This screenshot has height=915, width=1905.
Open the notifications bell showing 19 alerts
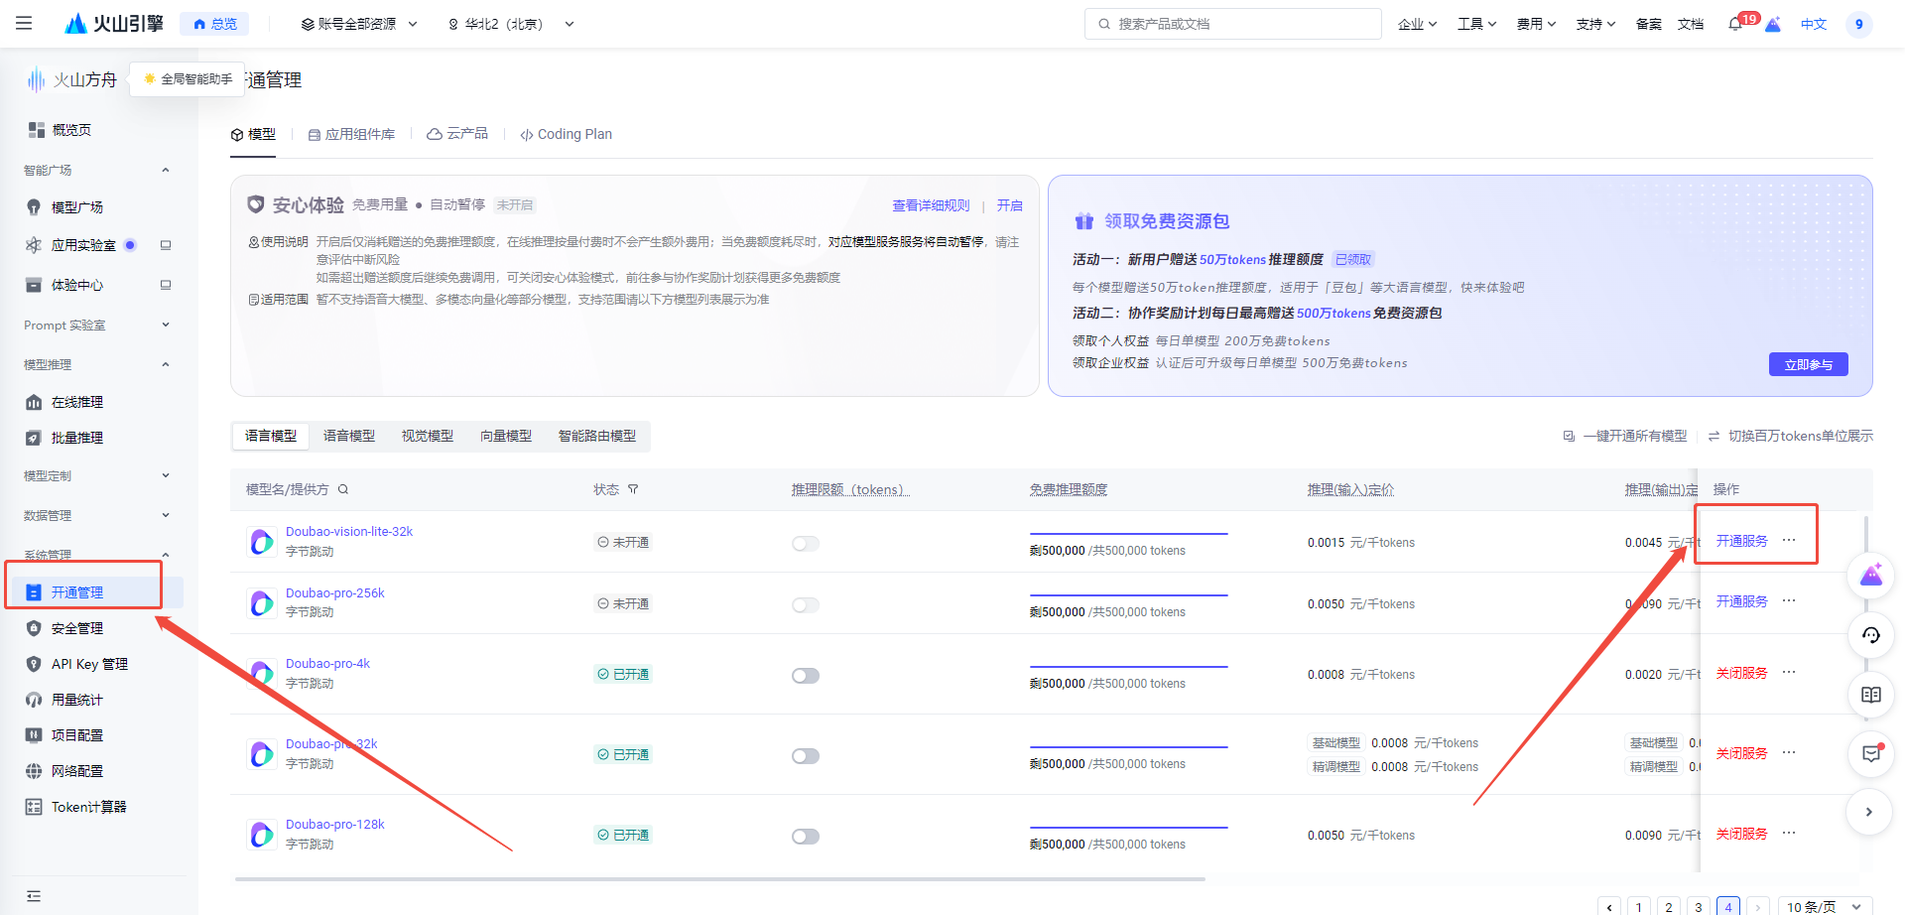1736,24
